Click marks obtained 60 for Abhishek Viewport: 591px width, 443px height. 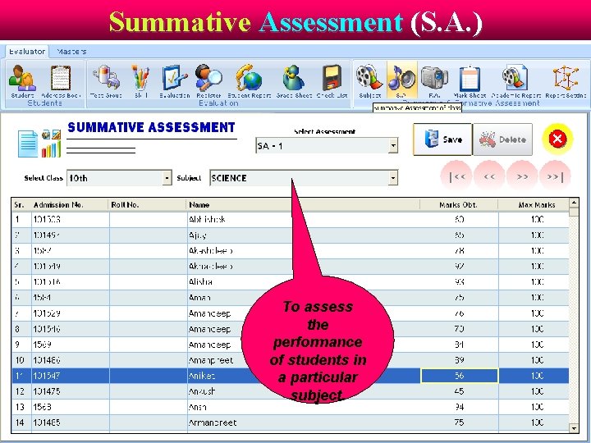(x=459, y=219)
